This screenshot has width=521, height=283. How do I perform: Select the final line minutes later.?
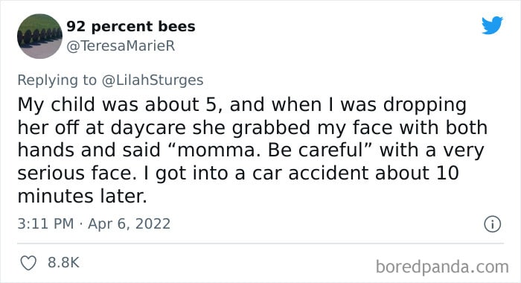pos(82,196)
